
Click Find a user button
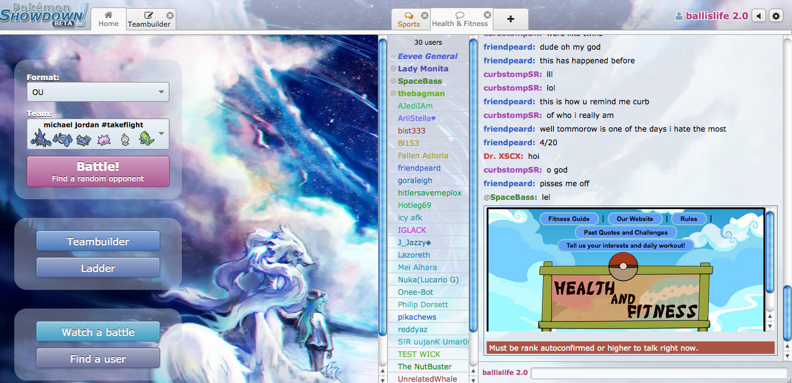click(98, 359)
